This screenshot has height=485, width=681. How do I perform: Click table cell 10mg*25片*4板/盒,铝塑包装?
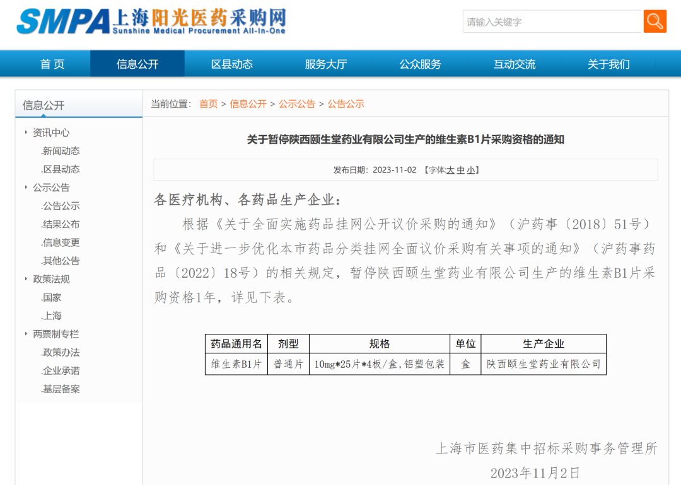(x=380, y=364)
